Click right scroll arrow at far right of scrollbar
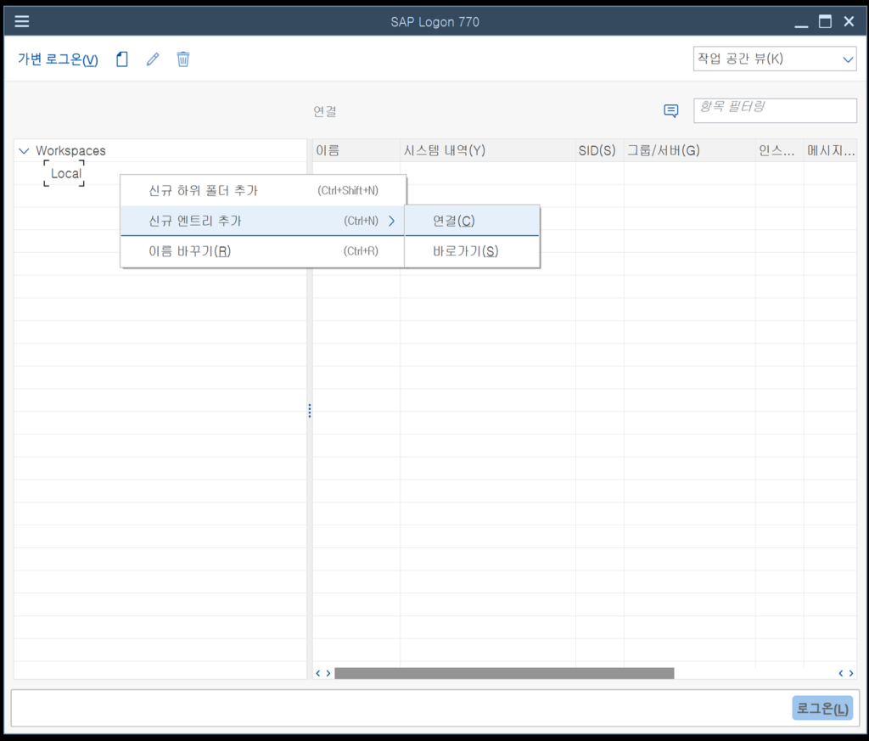869x741 pixels. pos(851,673)
